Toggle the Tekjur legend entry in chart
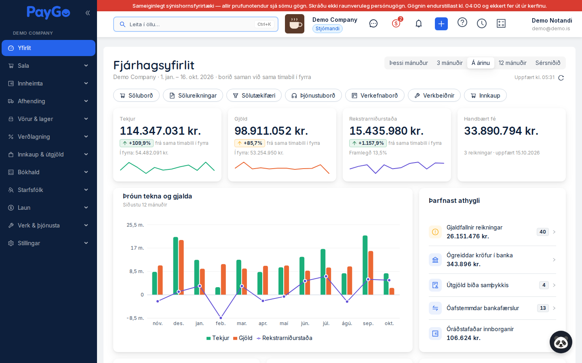Viewport: 582px width, 363px height. pos(217,338)
